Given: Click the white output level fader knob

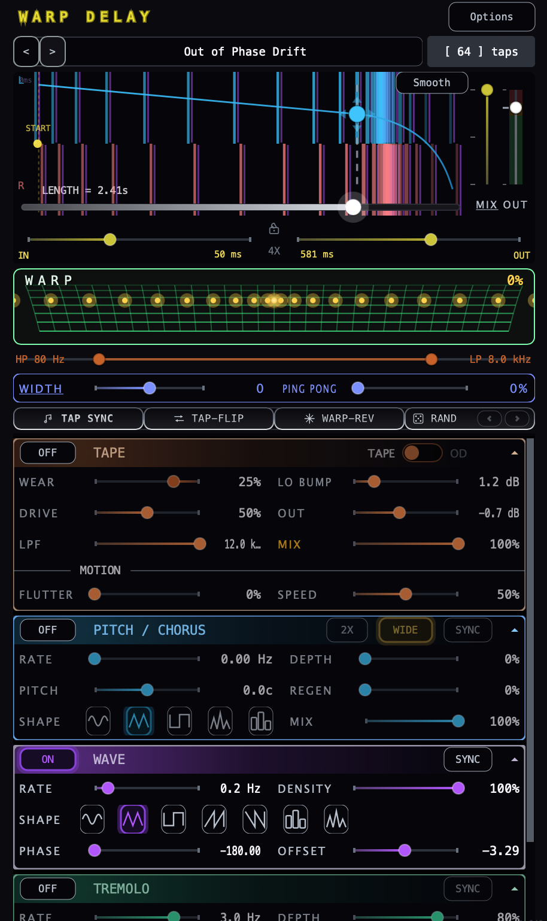Looking at the screenshot, I should pyautogui.click(x=516, y=107).
